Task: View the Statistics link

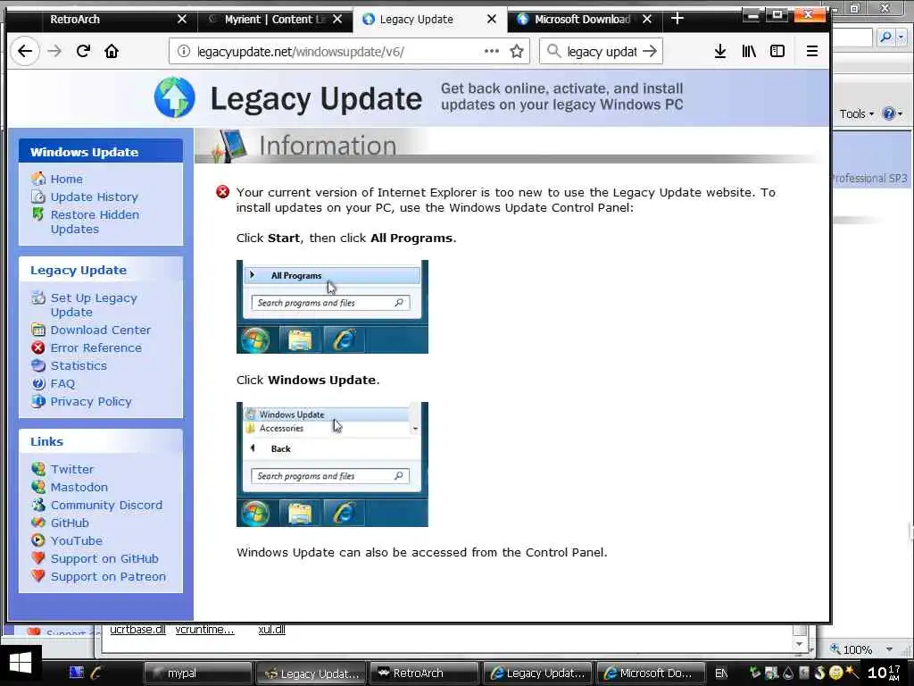Action: (x=79, y=365)
